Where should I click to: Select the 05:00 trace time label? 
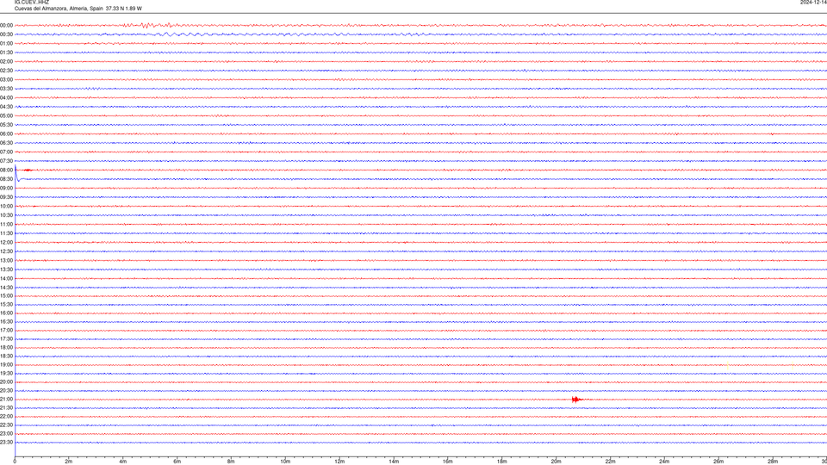point(6,116)
